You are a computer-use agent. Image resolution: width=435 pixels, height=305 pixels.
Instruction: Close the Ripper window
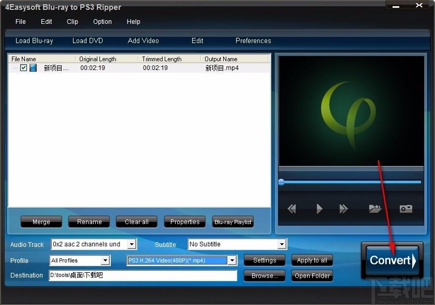[x=419, y=5]
